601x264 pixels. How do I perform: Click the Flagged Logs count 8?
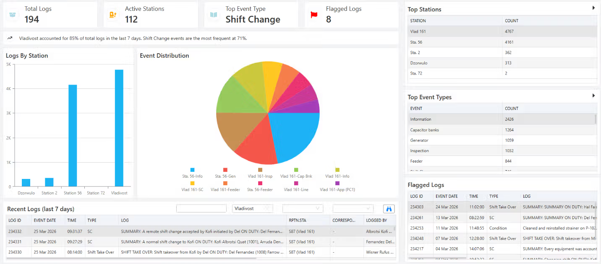(329, 19)
